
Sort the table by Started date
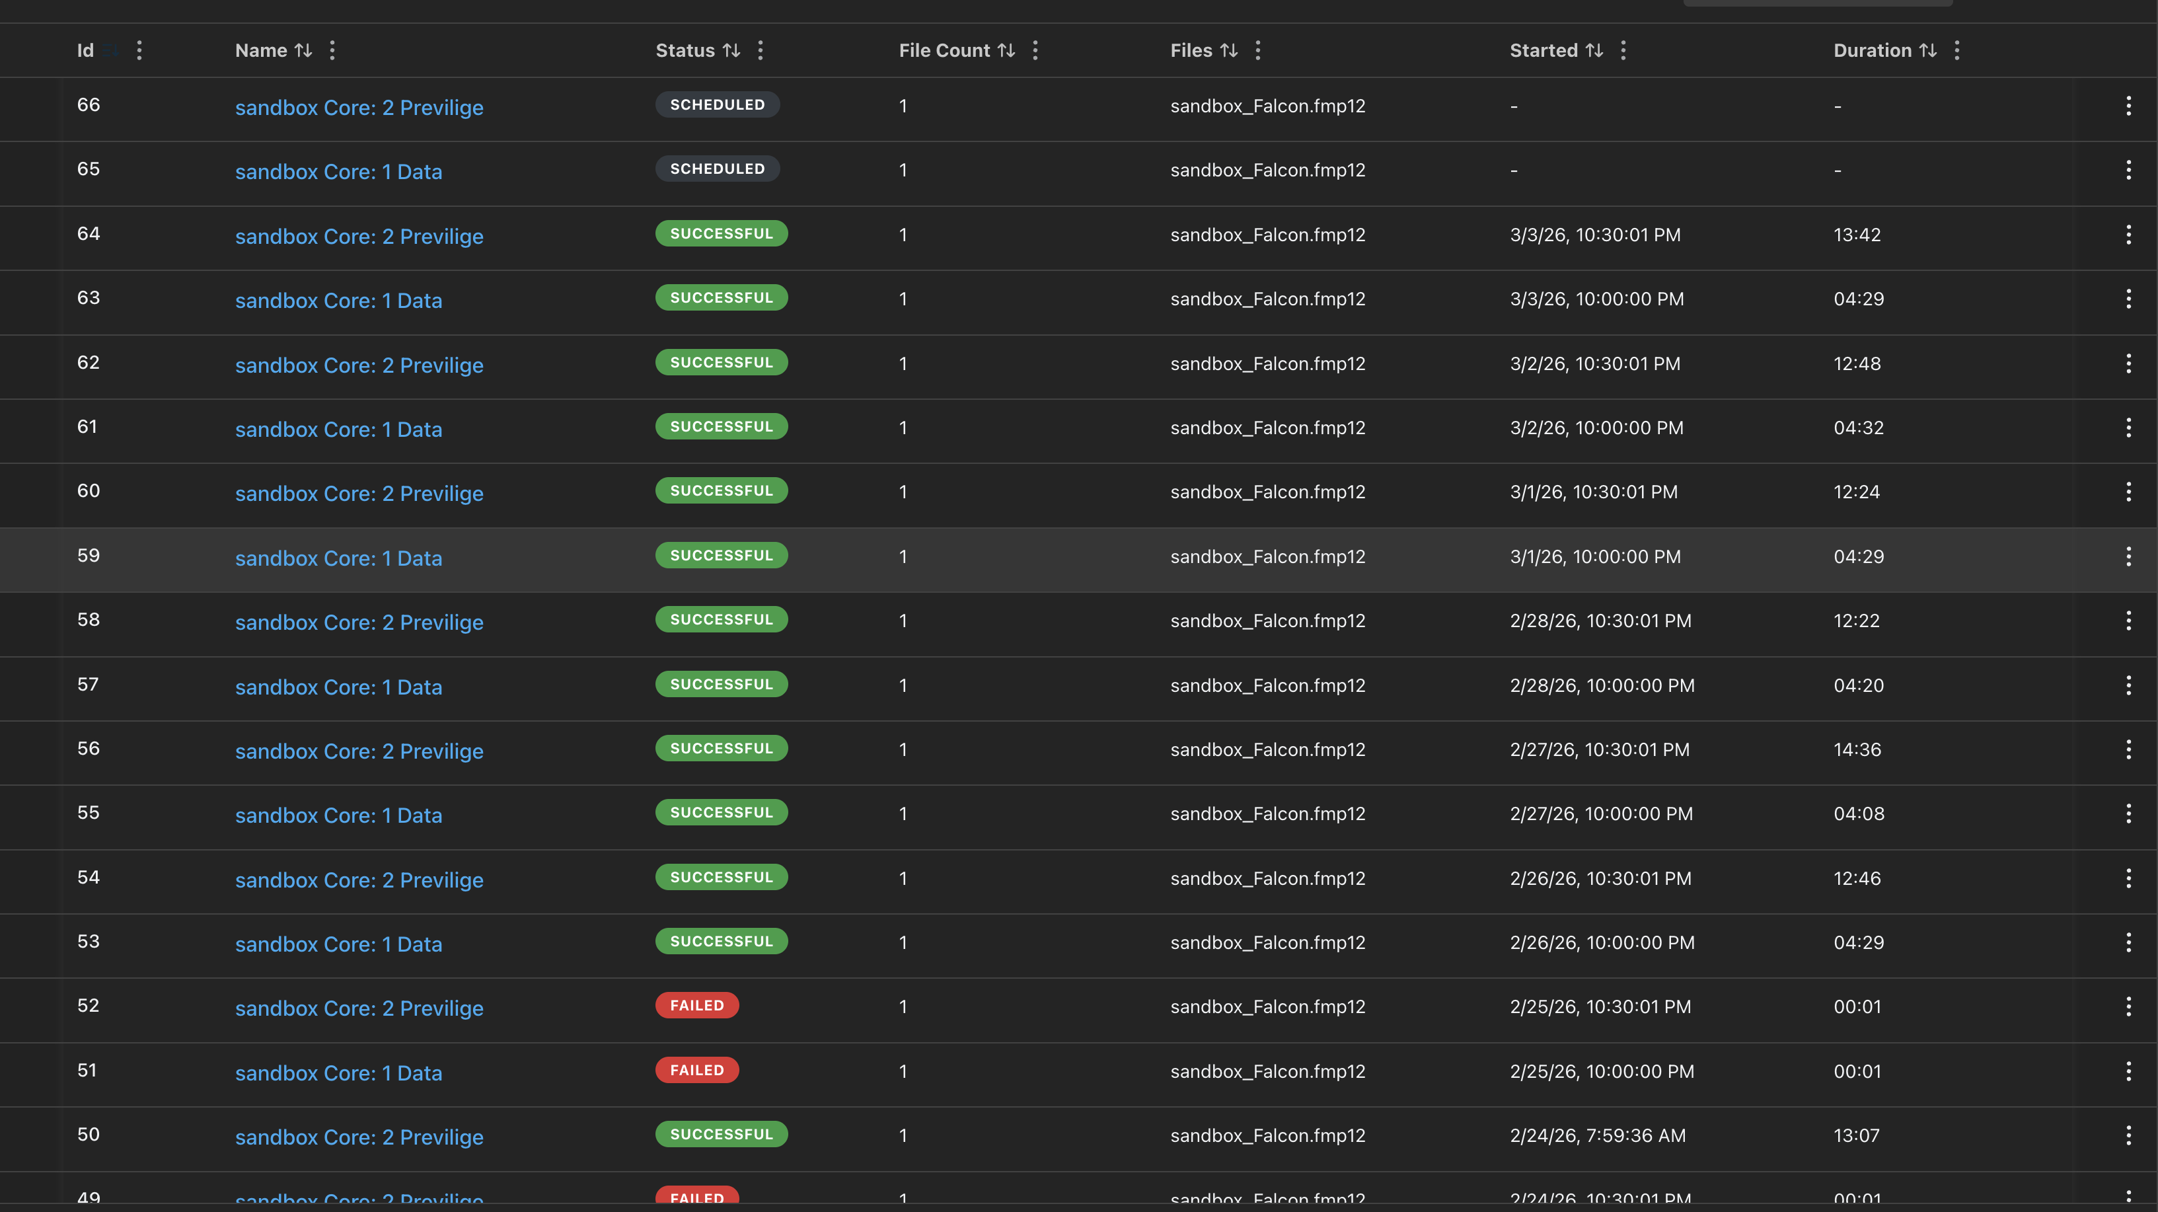pos(1594,50)
